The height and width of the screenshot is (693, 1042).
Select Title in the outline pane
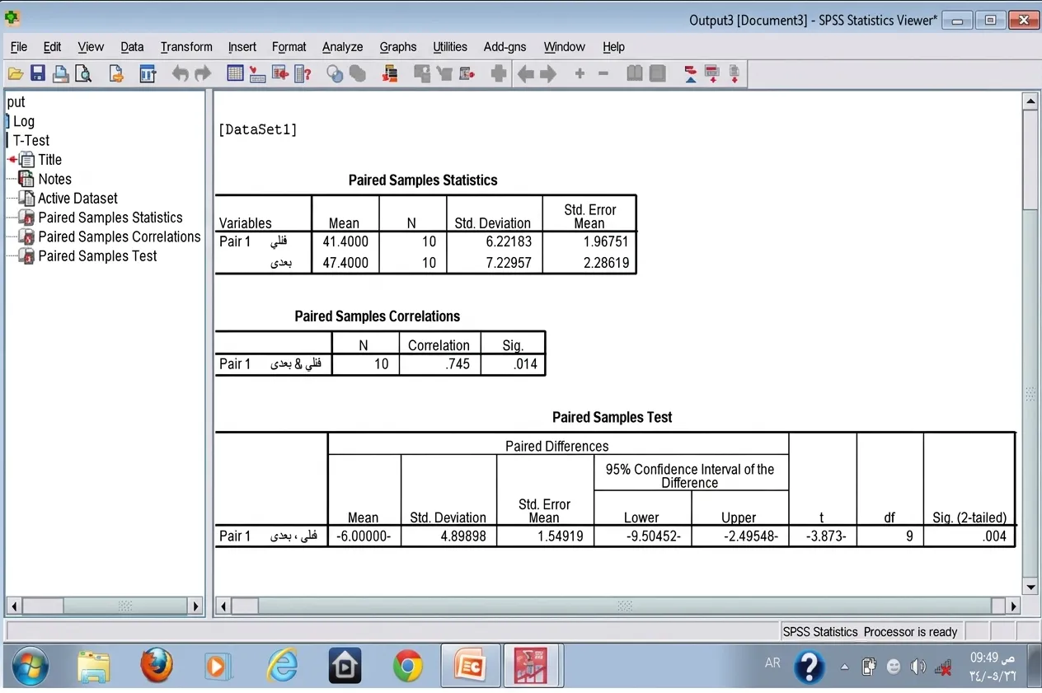pyautogui.click(x=49, y=160)
